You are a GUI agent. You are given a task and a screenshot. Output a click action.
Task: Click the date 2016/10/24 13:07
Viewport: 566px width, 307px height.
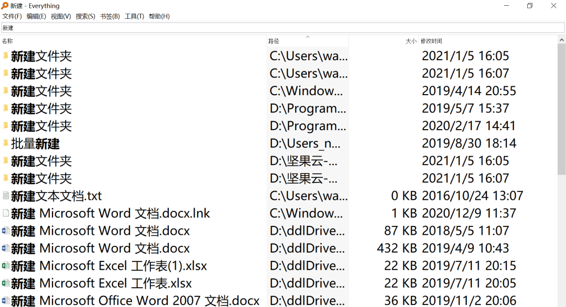pyautogui.click(x=472, y=196)
